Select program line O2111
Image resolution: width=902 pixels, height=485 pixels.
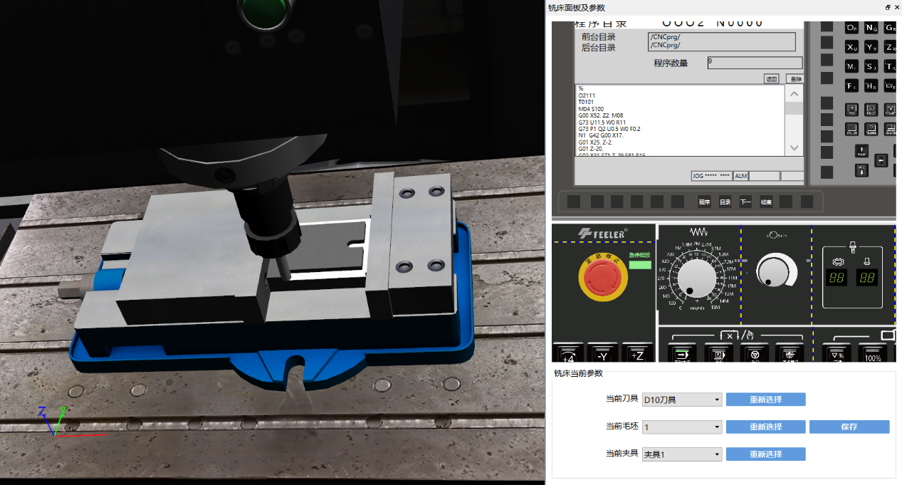(x=588, y=95)
